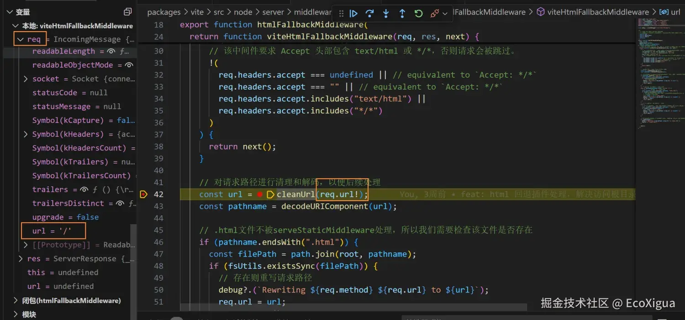This screenshot has height=320, width=685.
Task: Expand the socket variable
Action: point(26,79)
